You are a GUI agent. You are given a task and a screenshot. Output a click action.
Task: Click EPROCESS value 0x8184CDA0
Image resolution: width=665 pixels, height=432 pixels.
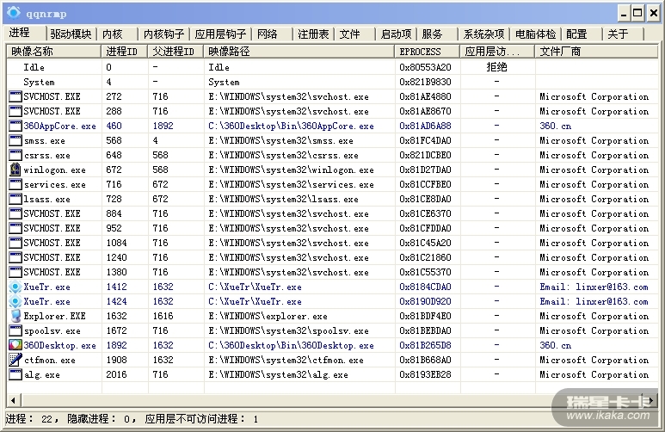(x=425, y=287)
